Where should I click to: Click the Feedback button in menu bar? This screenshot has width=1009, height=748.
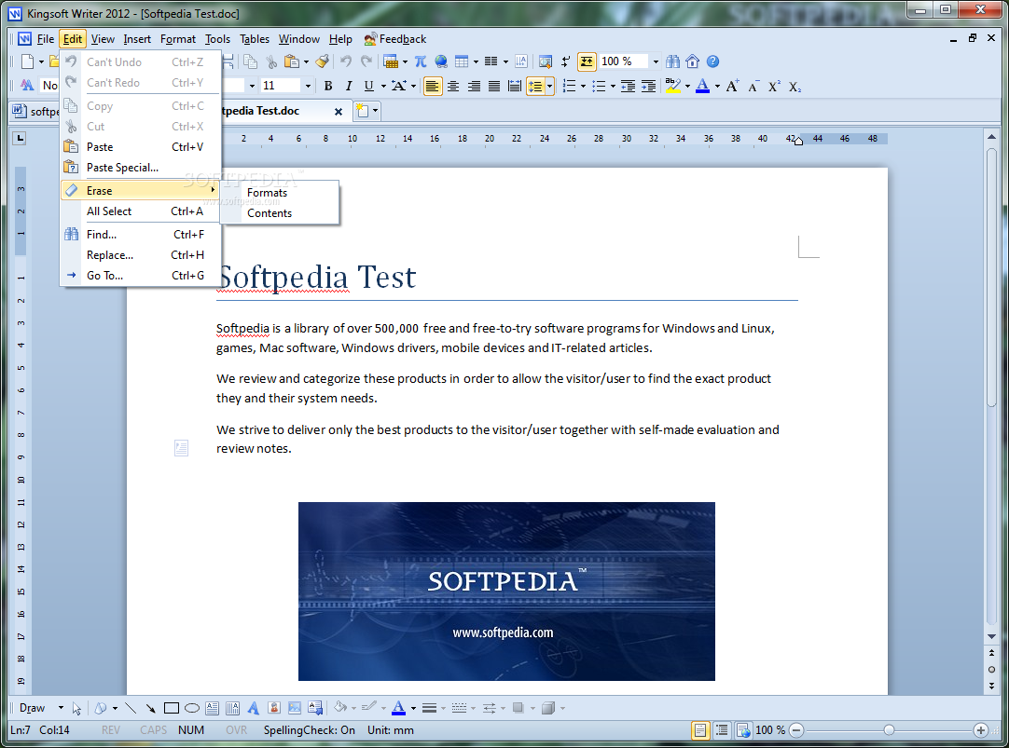pos(395,39)
